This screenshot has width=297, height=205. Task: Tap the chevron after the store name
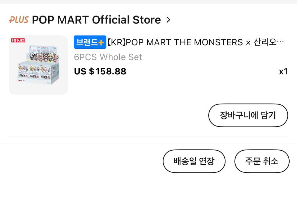click(168, 20)
